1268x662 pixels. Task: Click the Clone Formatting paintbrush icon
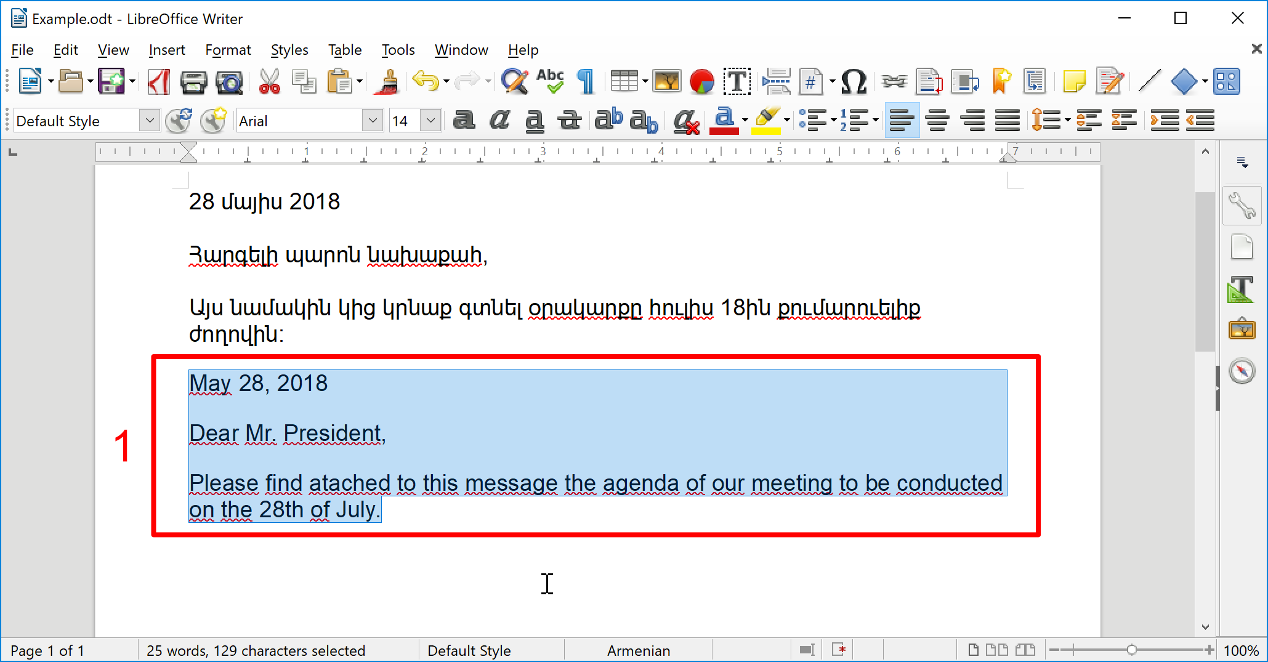(x=387, y=82)
